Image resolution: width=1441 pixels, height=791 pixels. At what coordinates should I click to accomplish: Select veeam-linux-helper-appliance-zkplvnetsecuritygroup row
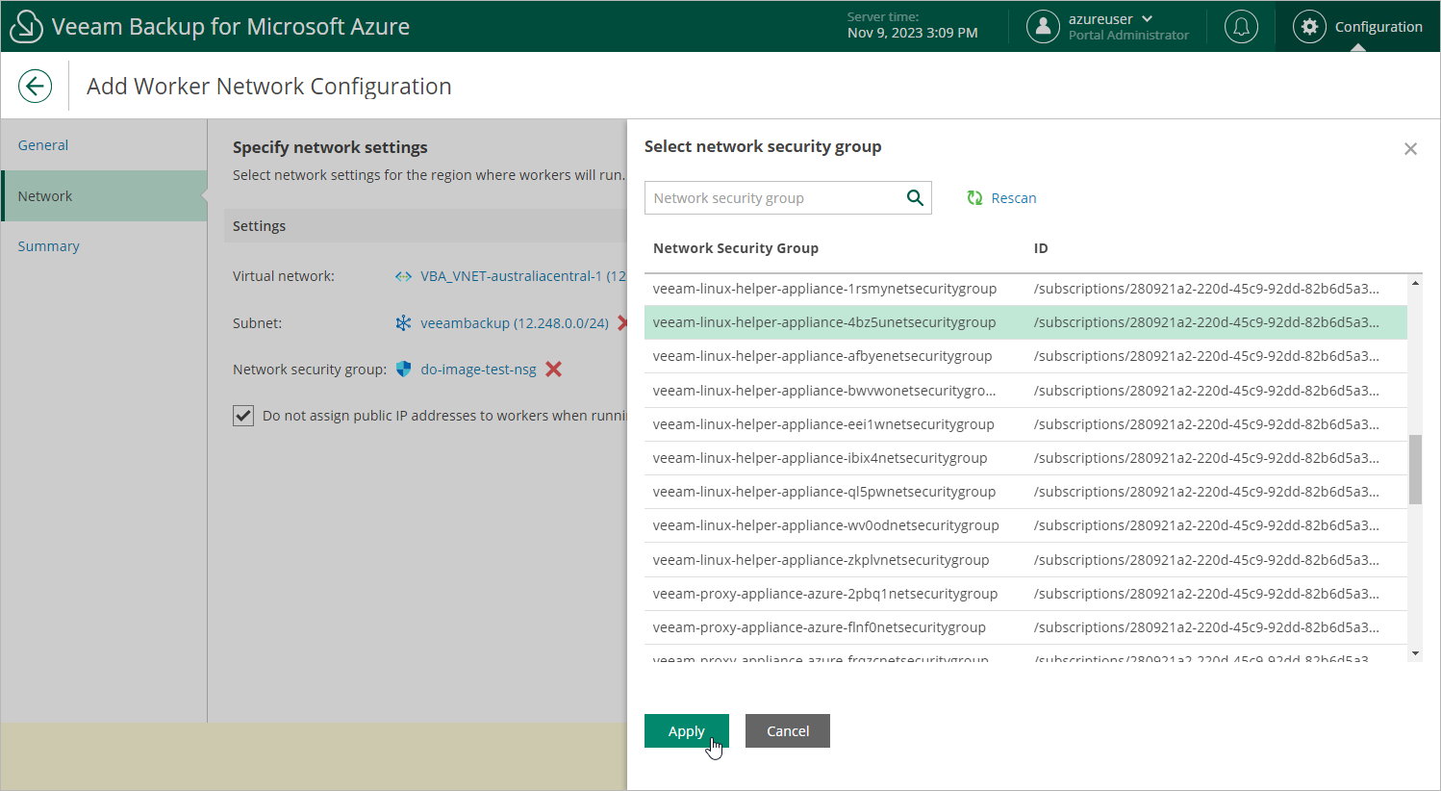[x=1025, y=560]
